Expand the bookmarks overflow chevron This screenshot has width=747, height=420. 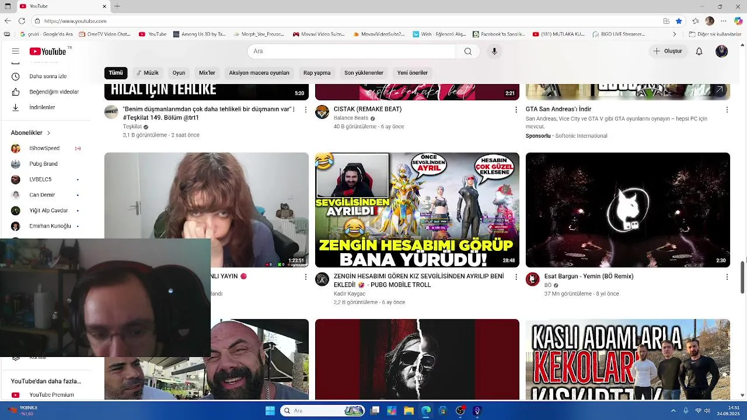[x=674, y=34]
